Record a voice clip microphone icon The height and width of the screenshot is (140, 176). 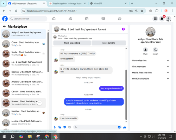pyautogui.click(x=55, y=127)
